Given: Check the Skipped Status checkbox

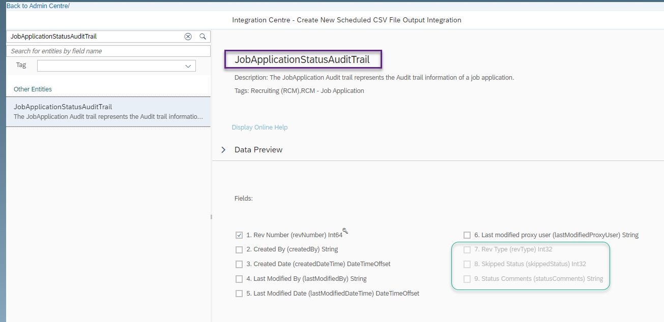Looking at the screenshot, I should [x=467, y=265].
